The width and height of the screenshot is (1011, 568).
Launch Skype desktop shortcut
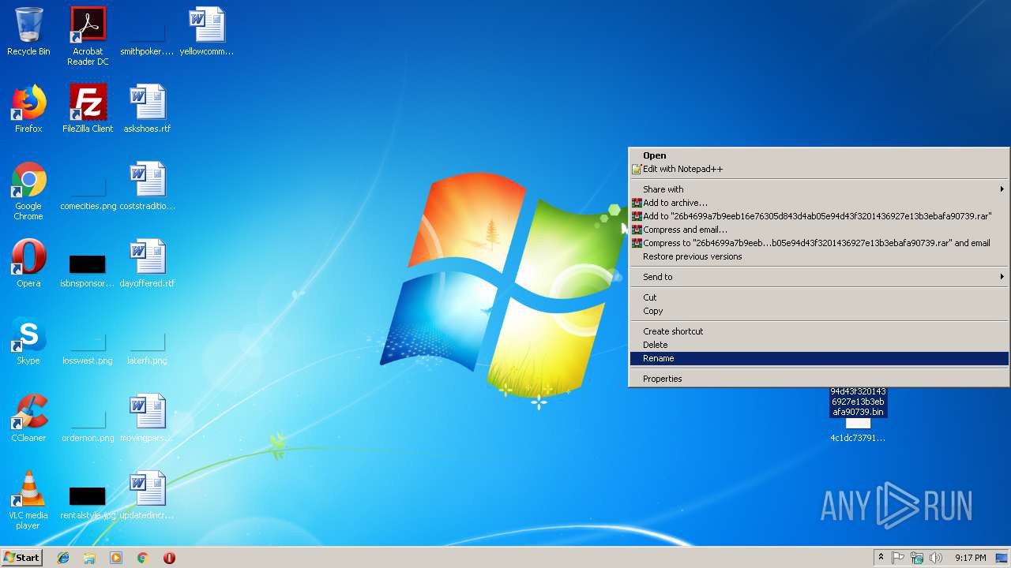[x=28, y=341]
